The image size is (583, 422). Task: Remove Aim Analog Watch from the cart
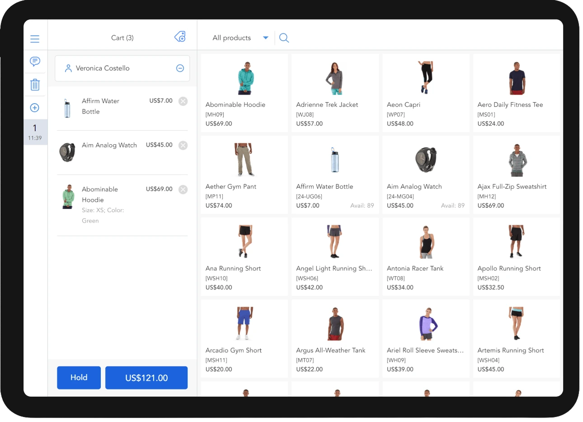pos(183,145)
